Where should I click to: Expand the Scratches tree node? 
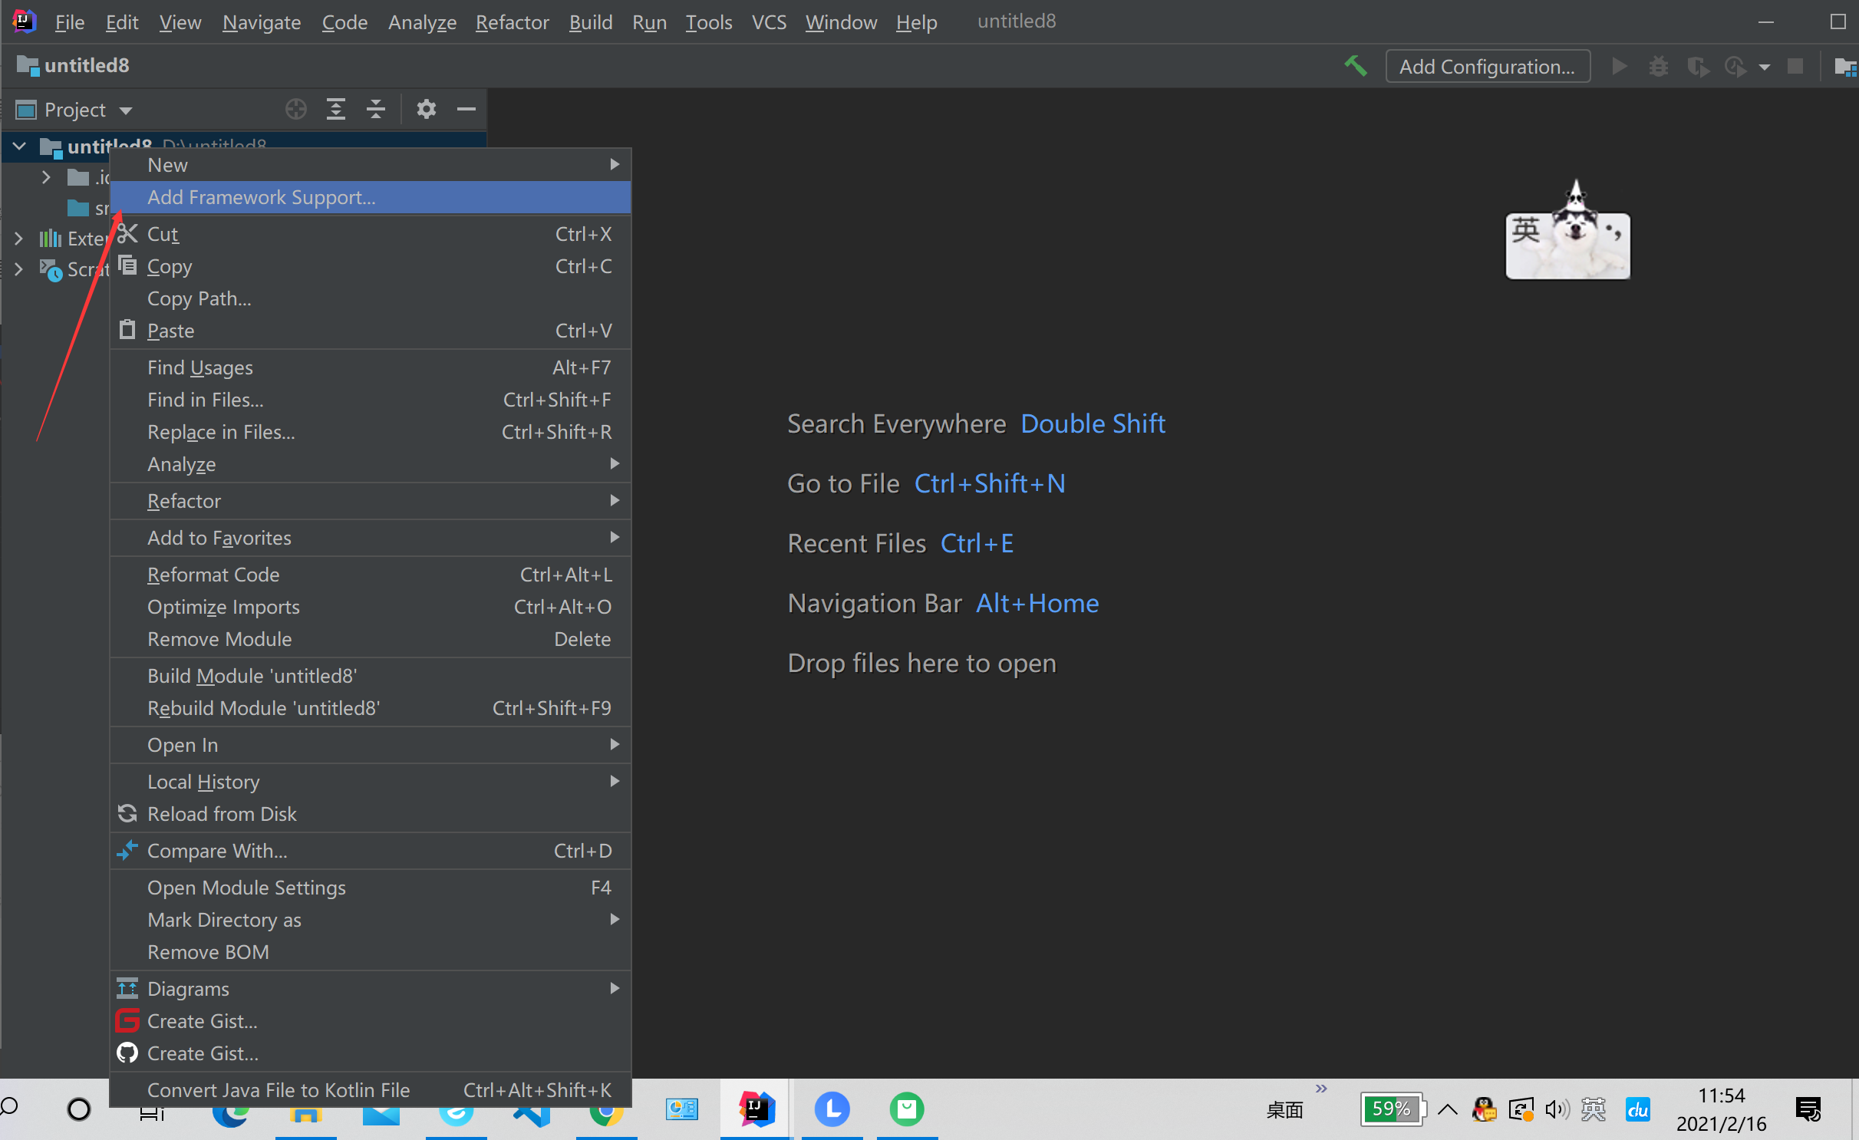18,269
